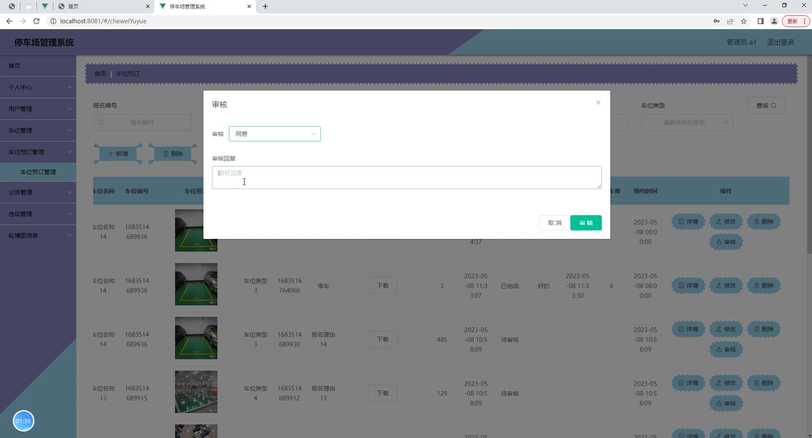
Task: Close the 审核 dialog with the X
Action: (x=598, y=103)
